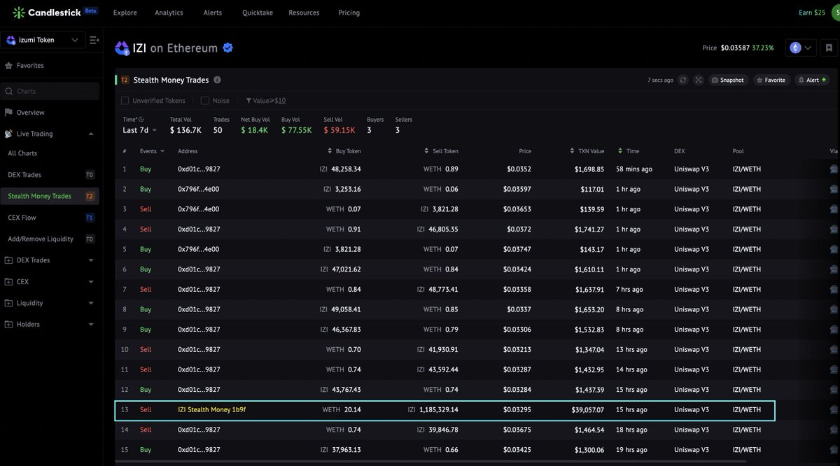Screen dimensions: 840x466
Task: Expand the DEX Trades folder section
Action: 91,260
